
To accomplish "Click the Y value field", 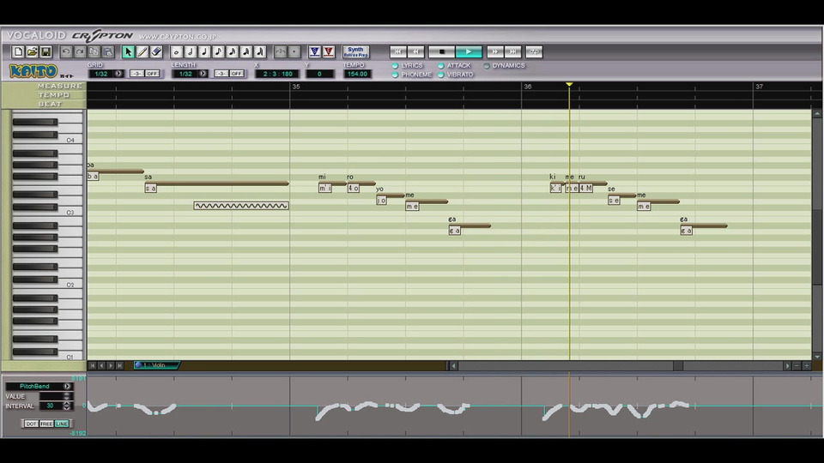I will [x=319, y=74].
